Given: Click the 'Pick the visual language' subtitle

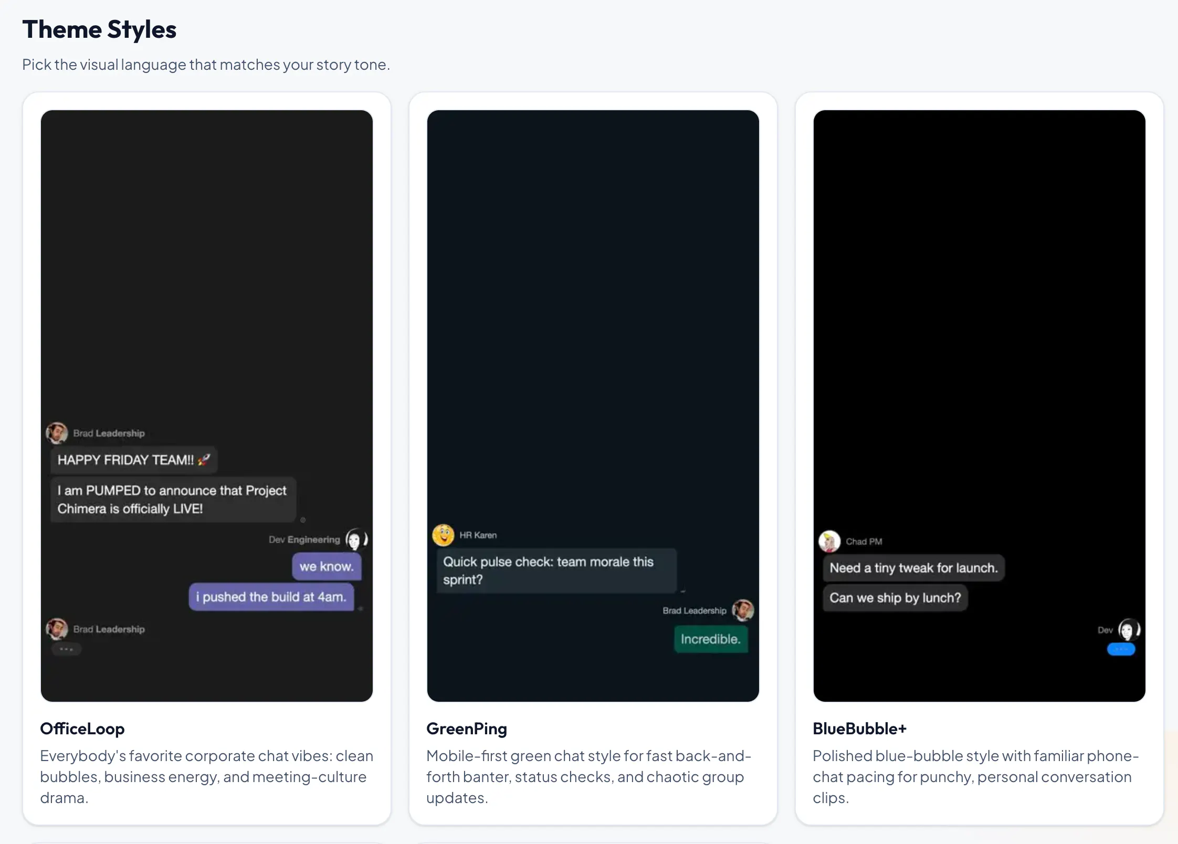Looking at the screenshot, I should coord(206,65).
